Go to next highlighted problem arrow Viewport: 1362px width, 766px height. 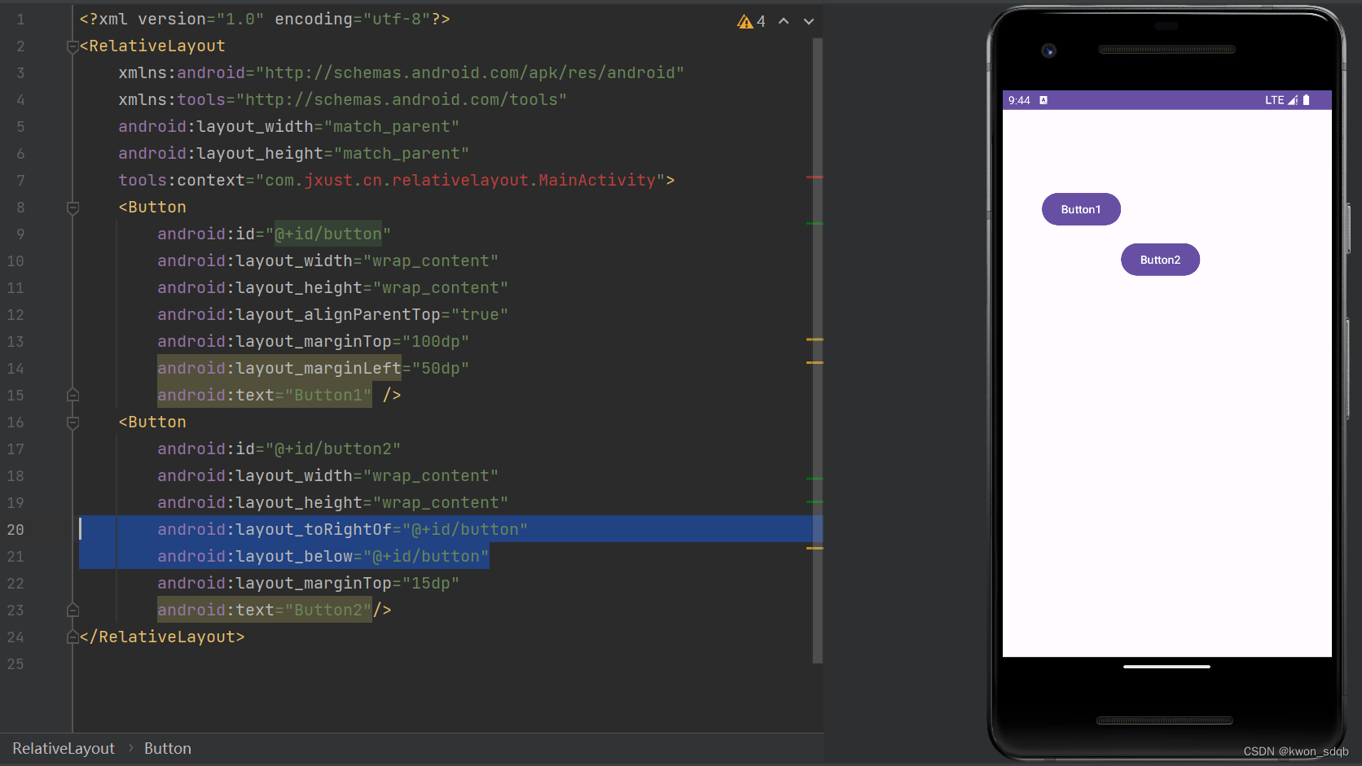[809, 21]
